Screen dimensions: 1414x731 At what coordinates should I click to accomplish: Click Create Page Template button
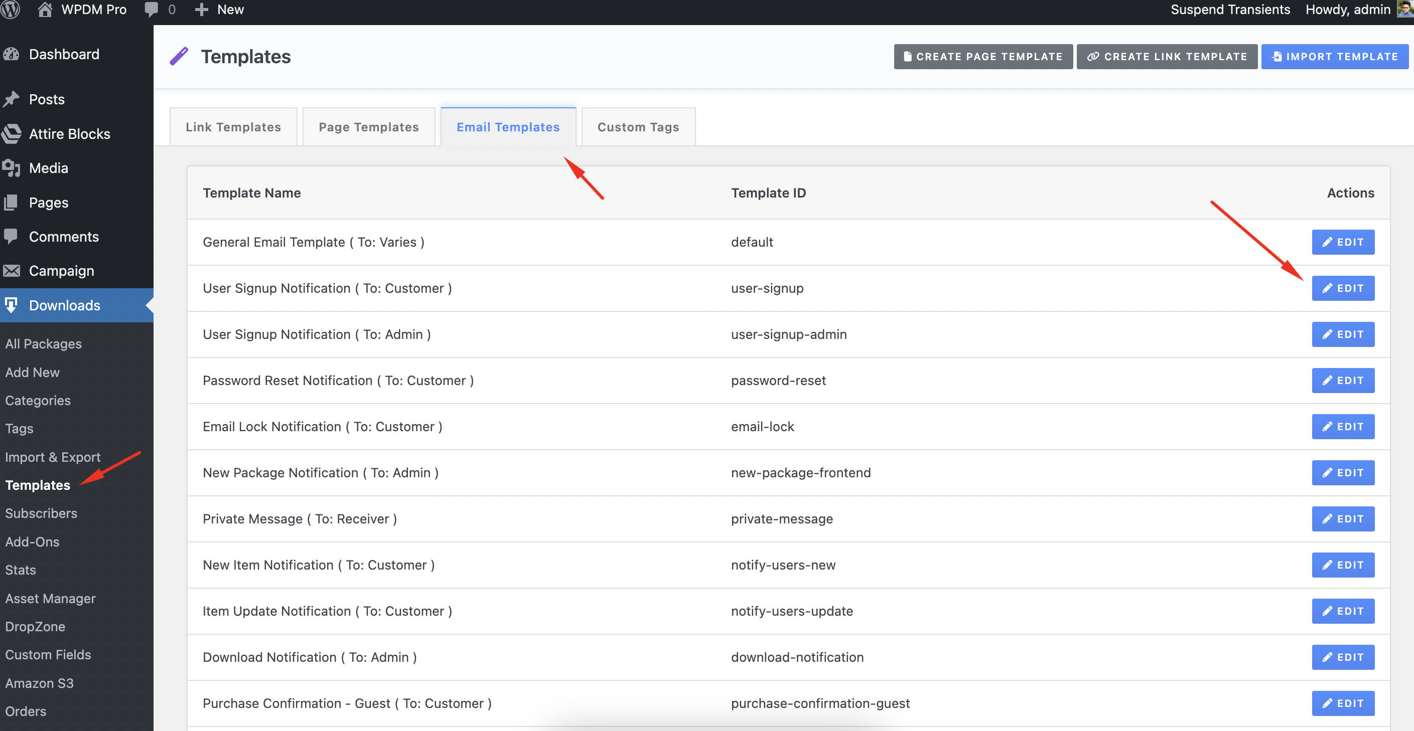coord(983,57)
